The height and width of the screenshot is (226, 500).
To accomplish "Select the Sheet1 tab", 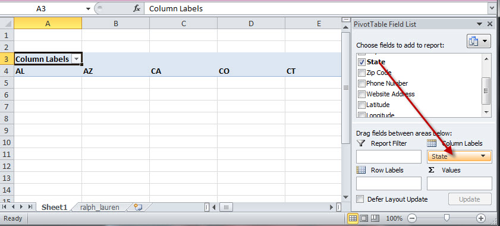I will pos(54,207).
